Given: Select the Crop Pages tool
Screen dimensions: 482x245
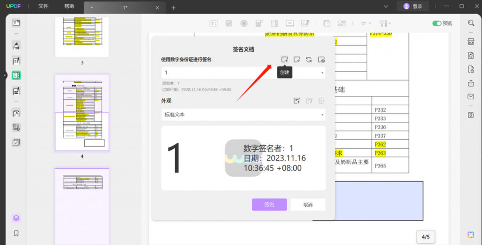Looking at the screenshot, I should pos(16,127).
